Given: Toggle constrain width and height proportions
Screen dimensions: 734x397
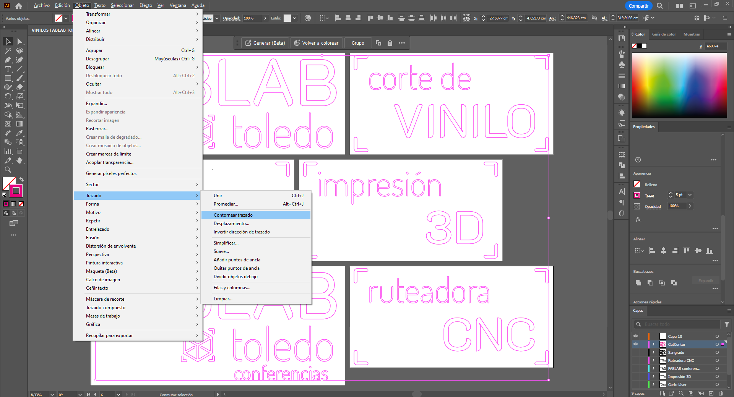Looking at the screenshot, I should (x=594, y=18).
